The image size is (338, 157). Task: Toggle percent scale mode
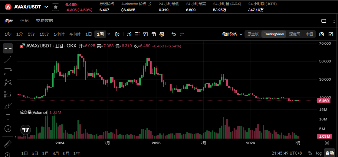coord(310,153)
